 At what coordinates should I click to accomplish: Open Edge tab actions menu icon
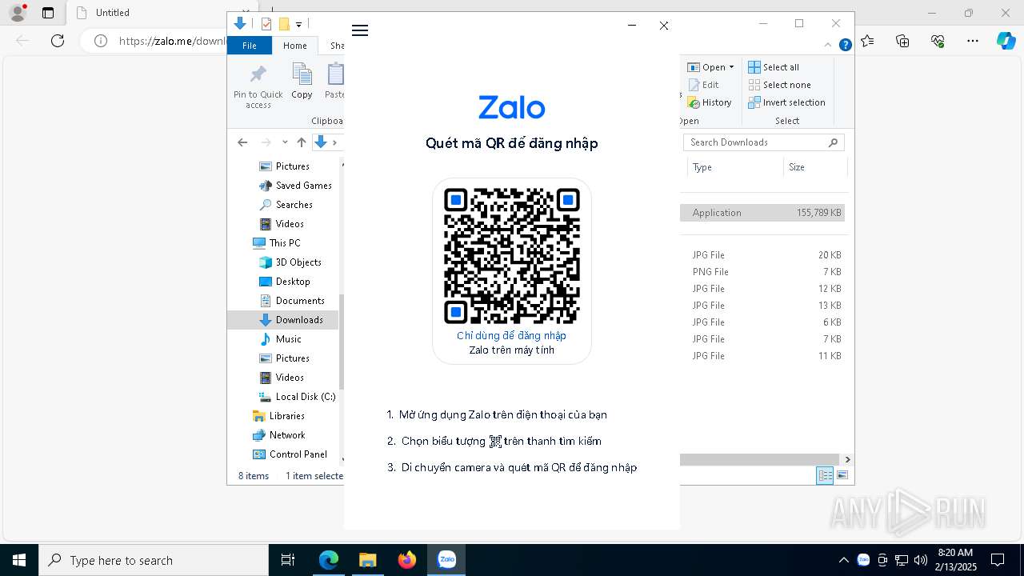[x=48, y=13]
